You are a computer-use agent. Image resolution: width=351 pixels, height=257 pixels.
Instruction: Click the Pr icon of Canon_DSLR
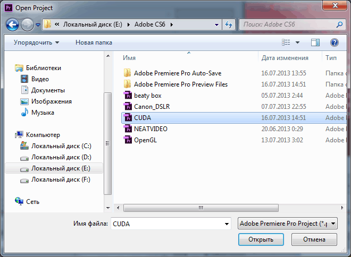(128, 106)
